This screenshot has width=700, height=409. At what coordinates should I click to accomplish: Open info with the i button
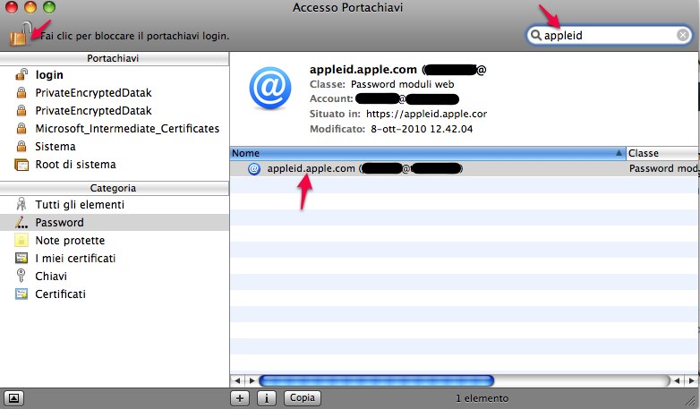coord(267,398)
